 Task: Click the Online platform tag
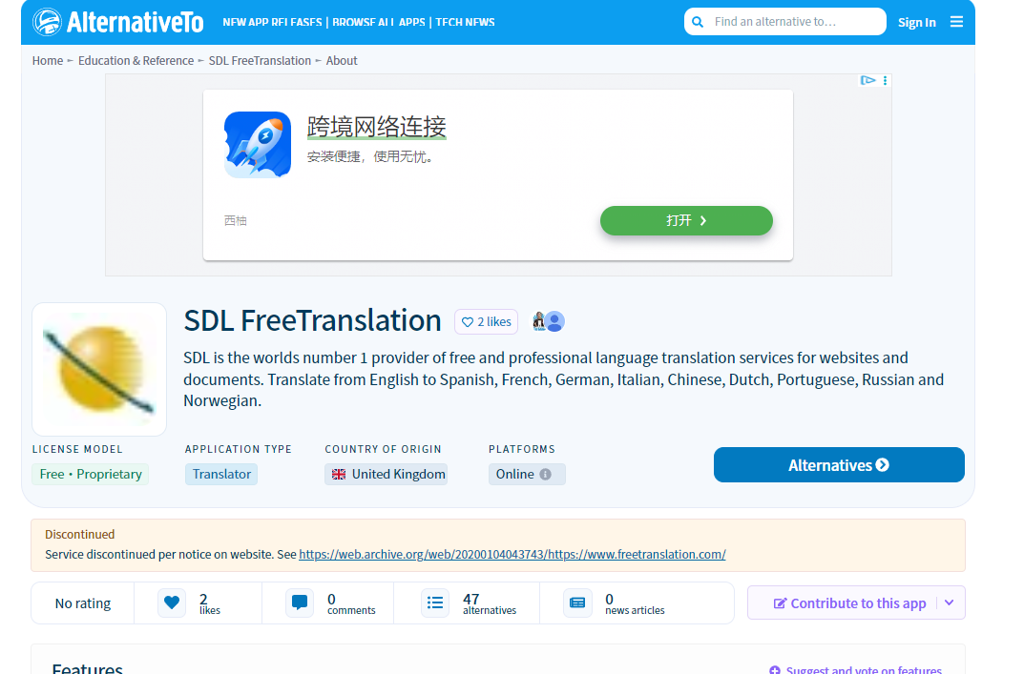tap(527, 475)
